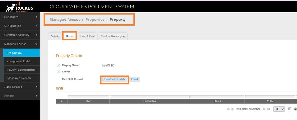
Task: Add a unit with the plus icon
Action: 62,101
